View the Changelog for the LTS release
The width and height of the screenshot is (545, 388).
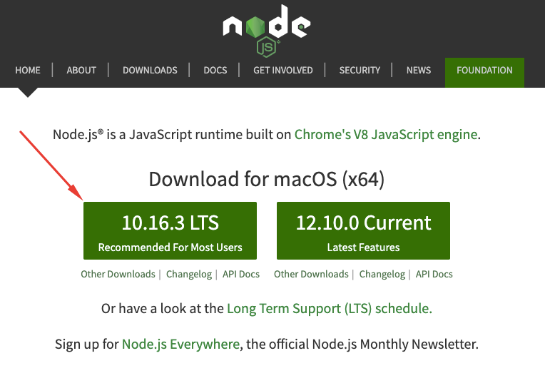coord(189,274)
